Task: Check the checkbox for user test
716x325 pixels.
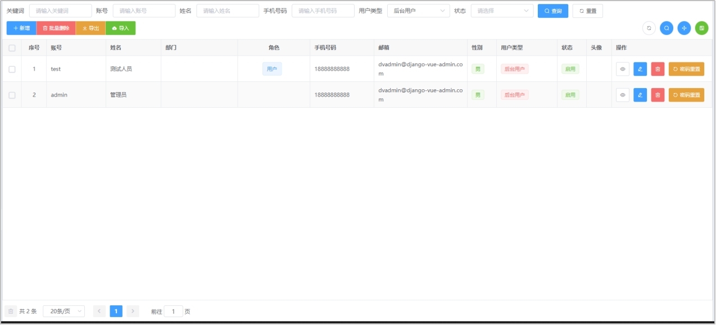Action: point(11,68)
